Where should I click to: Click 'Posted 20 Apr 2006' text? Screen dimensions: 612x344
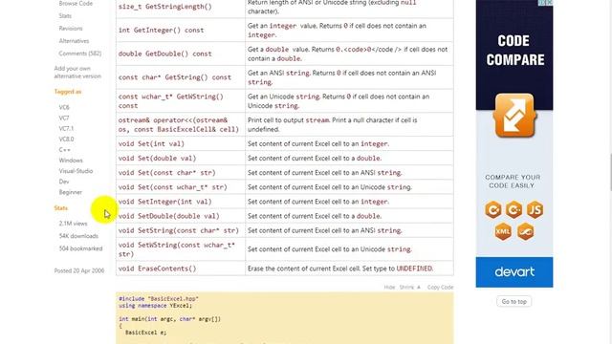click(x=79, y=270)
